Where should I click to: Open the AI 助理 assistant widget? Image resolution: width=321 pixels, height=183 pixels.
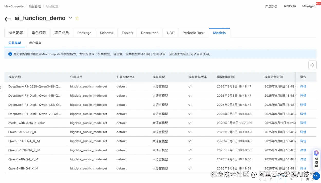coord(316,159)
